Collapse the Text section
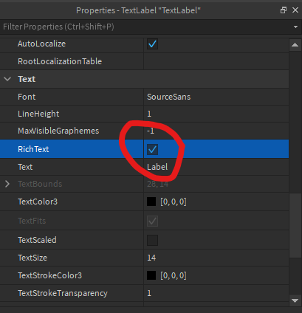Image resolution: width=302 pixels, height=313 pixels. click(x=7, y=79)
